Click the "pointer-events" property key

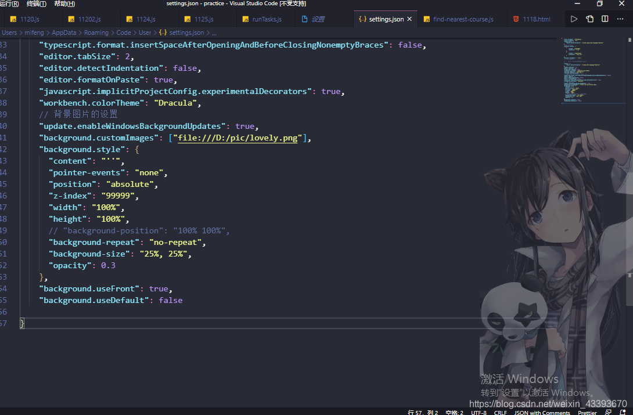click(87, 172)
